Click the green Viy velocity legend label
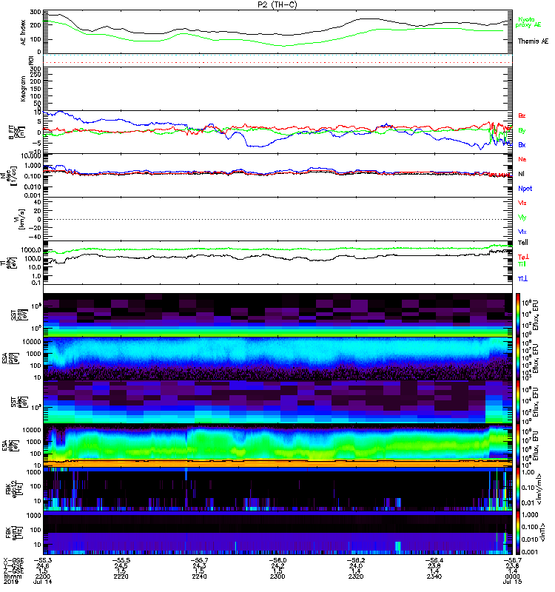The height and width of the screenshot is (592, 555). pos(522,218)
